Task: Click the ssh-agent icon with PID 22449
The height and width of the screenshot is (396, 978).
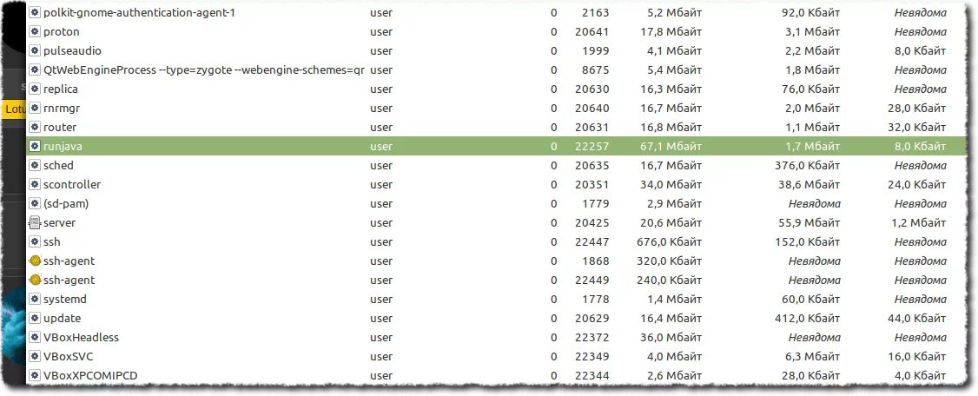Action: click(x=35, y=280)
